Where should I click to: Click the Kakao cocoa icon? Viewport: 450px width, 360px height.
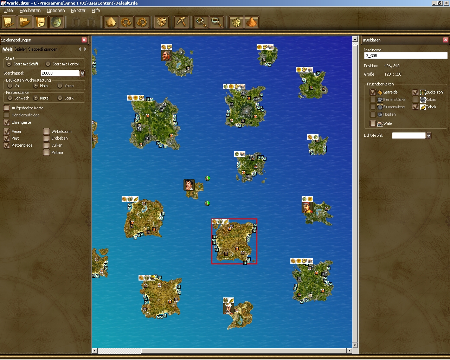tap(423, 99)
